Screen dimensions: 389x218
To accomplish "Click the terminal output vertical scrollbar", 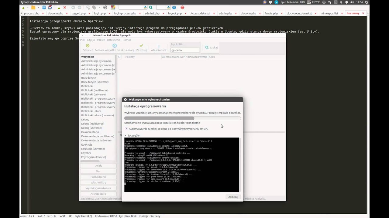I will (x=240, y=165).
